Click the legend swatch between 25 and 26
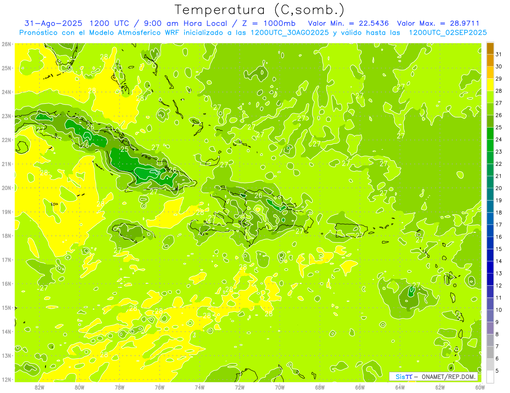510x393 pixels. pos(490,121)
